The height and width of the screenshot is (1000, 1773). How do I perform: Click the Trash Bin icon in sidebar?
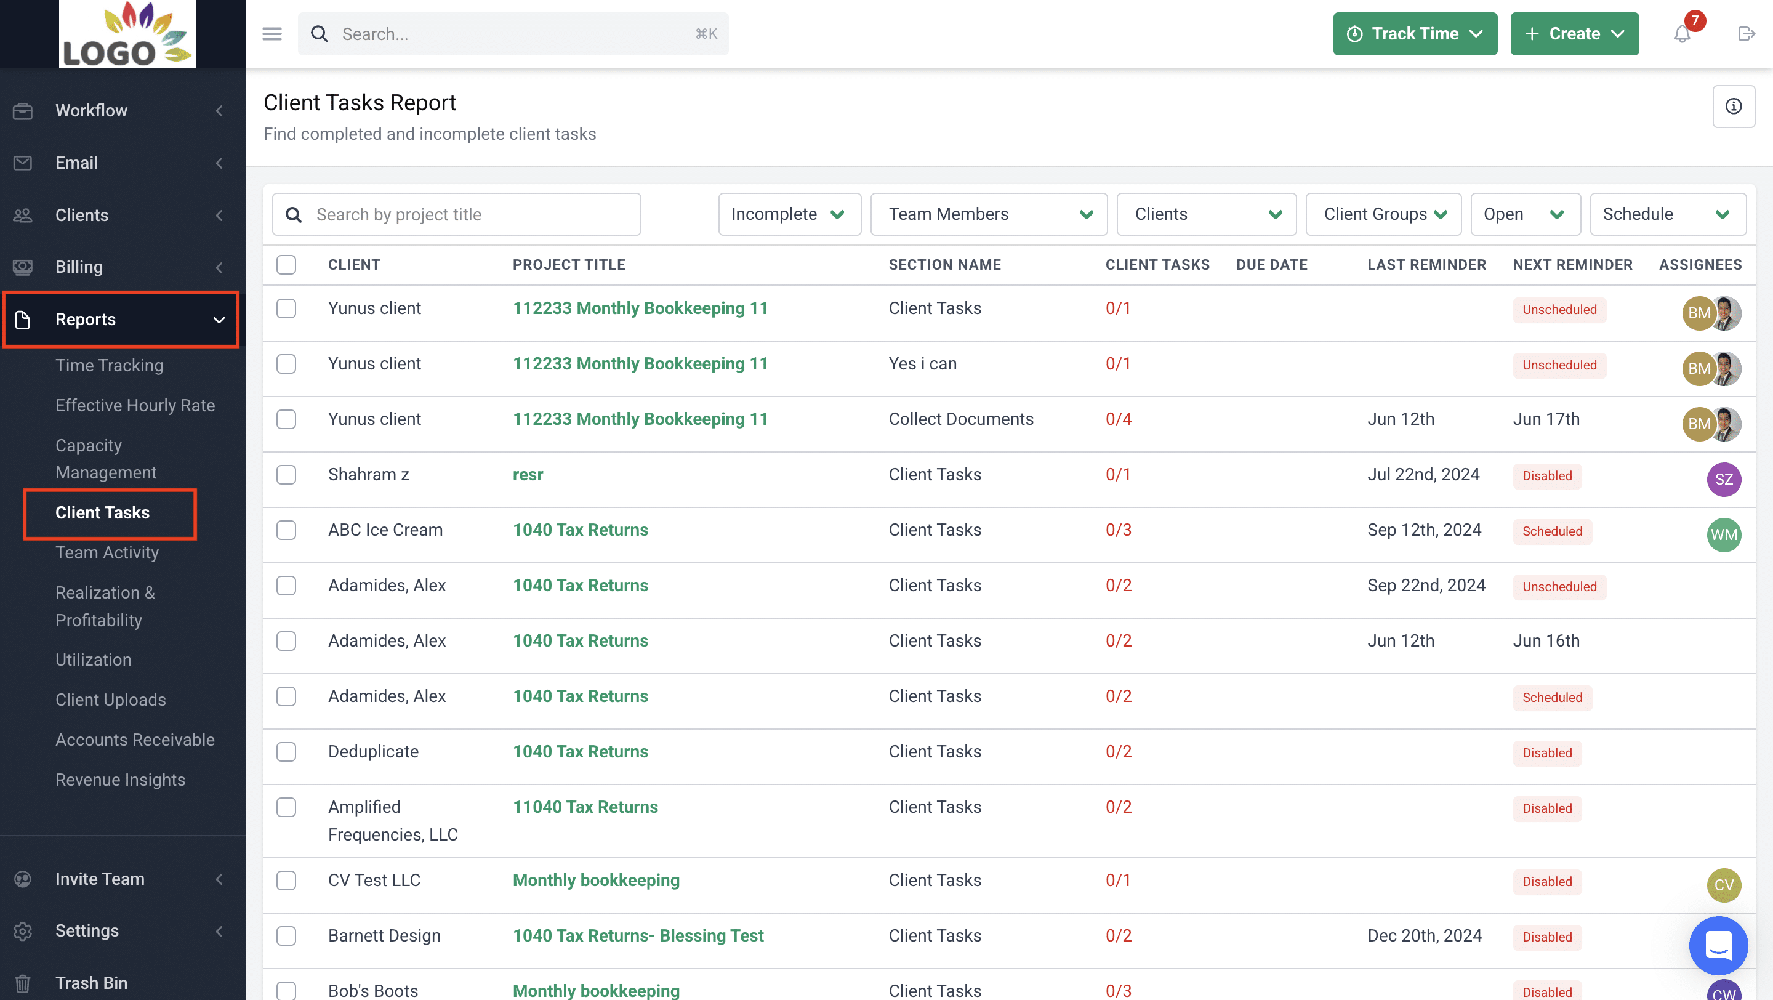[23, 983]
